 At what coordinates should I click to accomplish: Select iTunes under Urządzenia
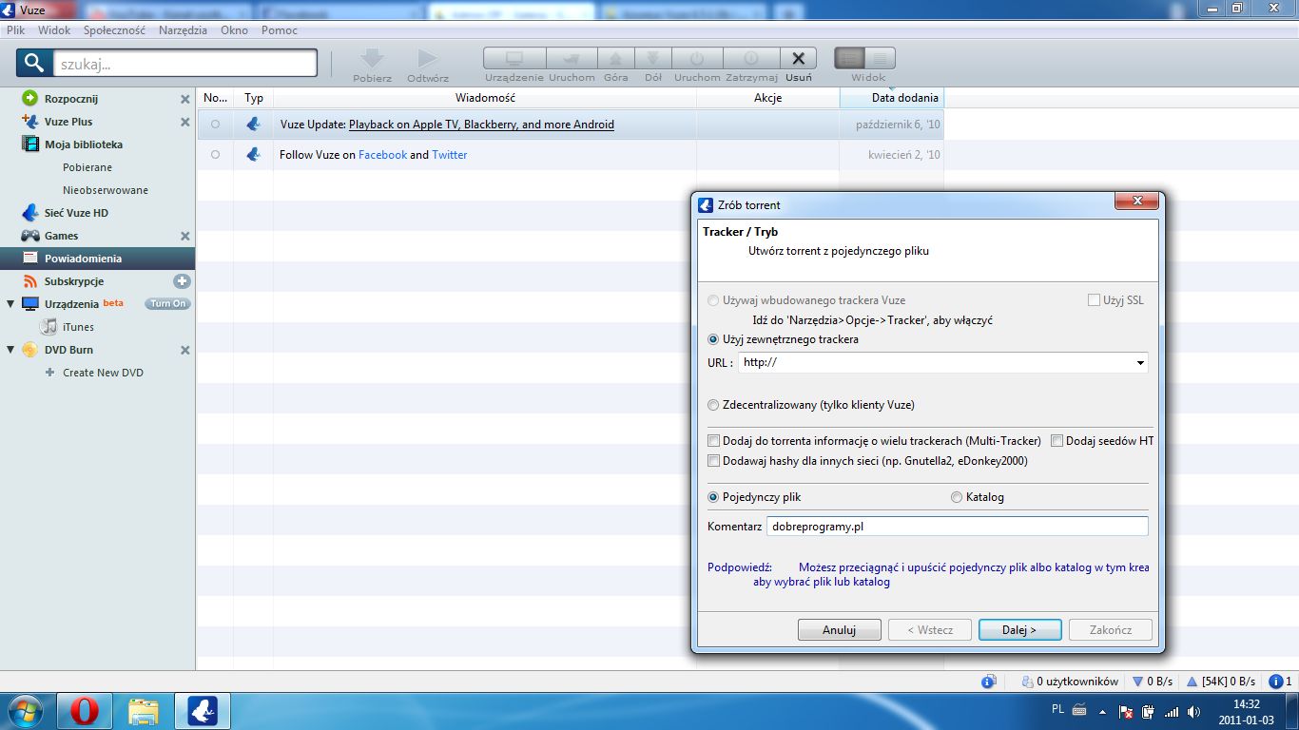click(78, 327)
